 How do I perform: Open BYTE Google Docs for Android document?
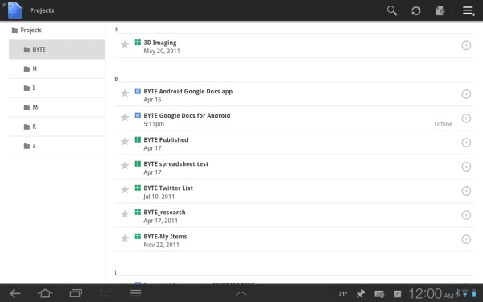[294, 118]
